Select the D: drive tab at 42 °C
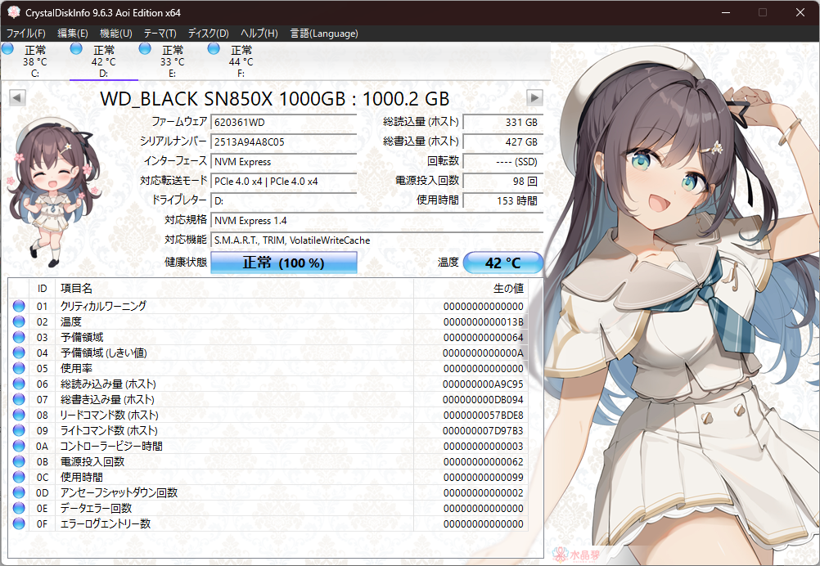Viewport: 820px width, 566px height. pos(104,61)
